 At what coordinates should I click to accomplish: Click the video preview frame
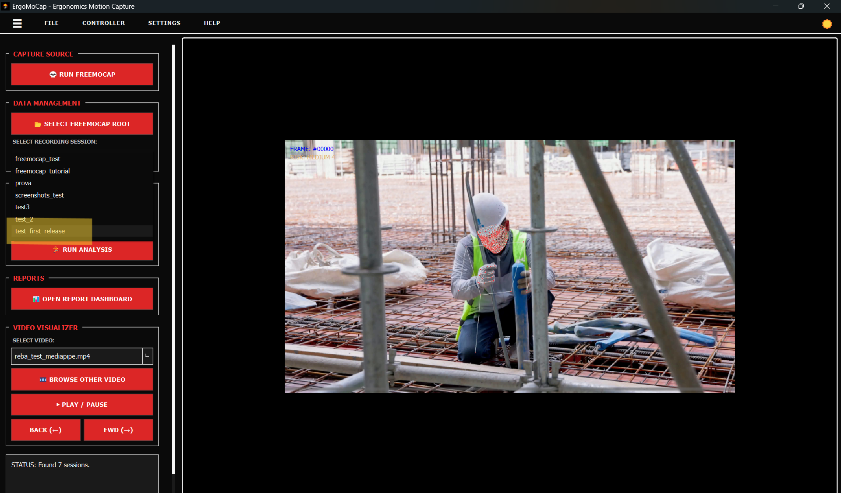click(x=509, y=267)
